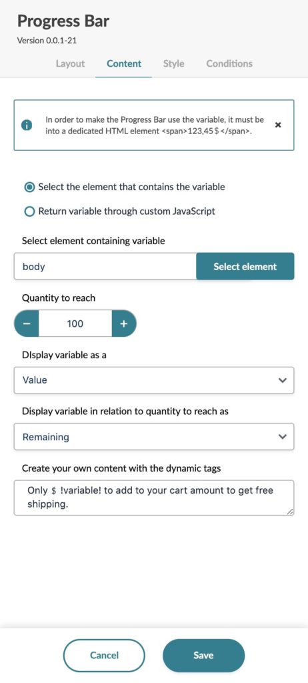Viewport: 308px width, 683px height.
Task: Cancel the progress bar changes
Action: (x=104, y=655)
